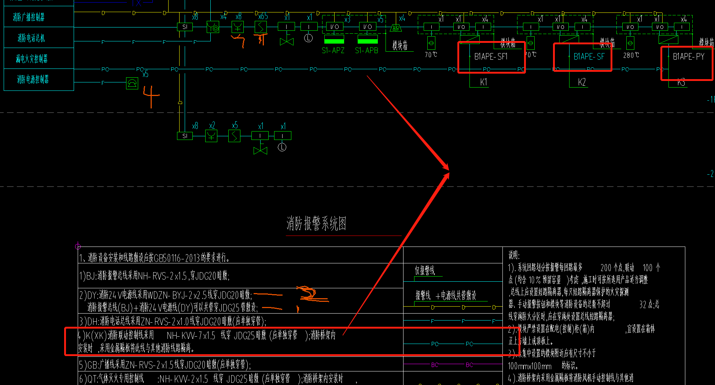The image size is (715, 385).
Task: Select the K2 circuit label
Action: coord(582,82)
